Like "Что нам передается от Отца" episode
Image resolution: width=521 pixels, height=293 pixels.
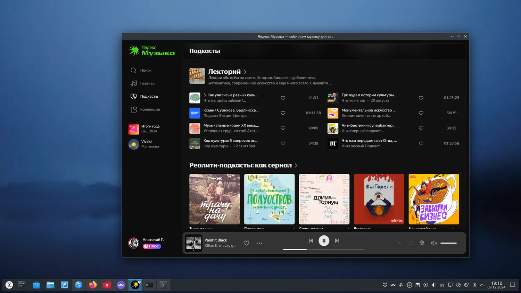click(421, 144)
